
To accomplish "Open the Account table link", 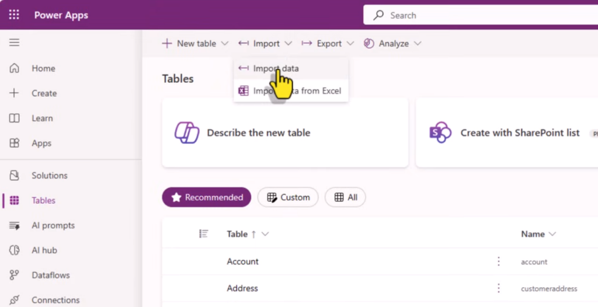I will coord(242,261).
